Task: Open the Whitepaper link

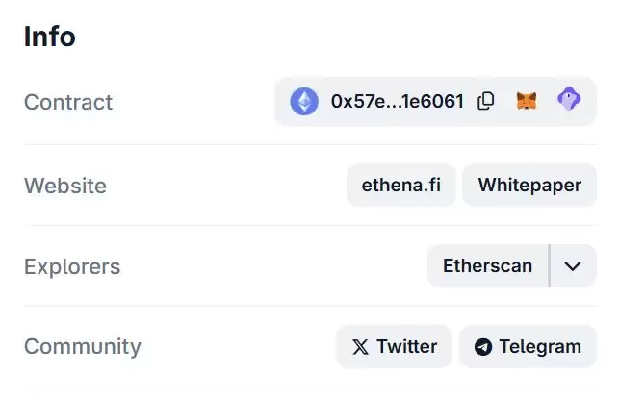Action: 529,185
